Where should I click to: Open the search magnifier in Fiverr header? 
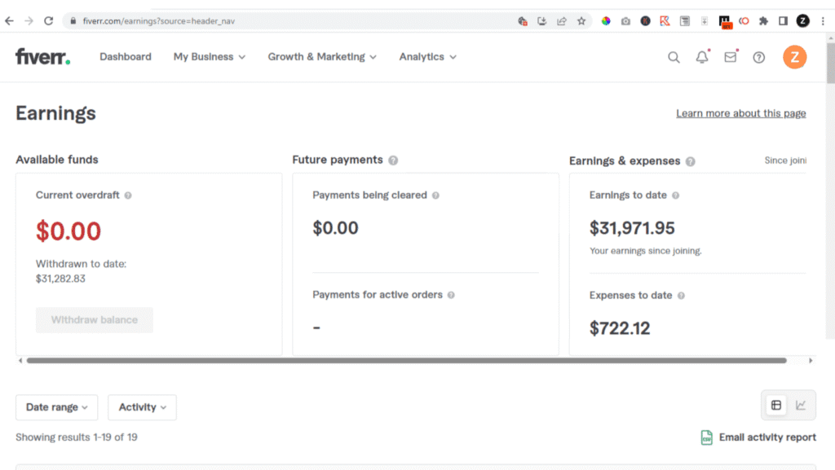pyautogui.click(x=674, y=57)
